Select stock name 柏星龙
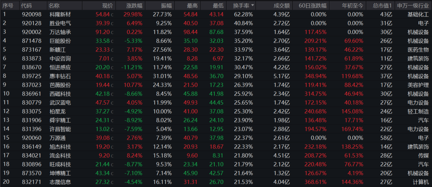 57,111
